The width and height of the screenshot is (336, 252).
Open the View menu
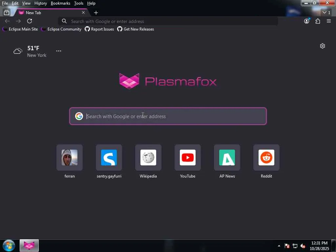[26, 3]
